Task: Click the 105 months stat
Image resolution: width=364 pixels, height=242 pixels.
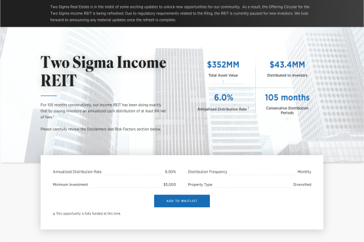Action: (287, 97)
